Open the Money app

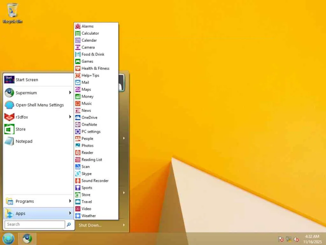click(96, 96)
